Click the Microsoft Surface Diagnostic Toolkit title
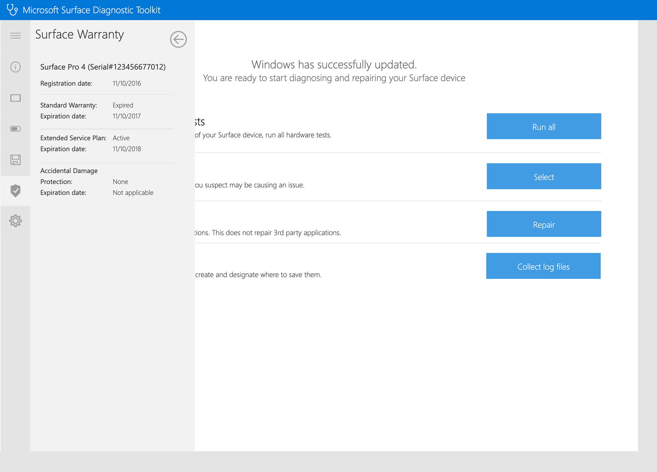The image size is (657, 472). 91,10
